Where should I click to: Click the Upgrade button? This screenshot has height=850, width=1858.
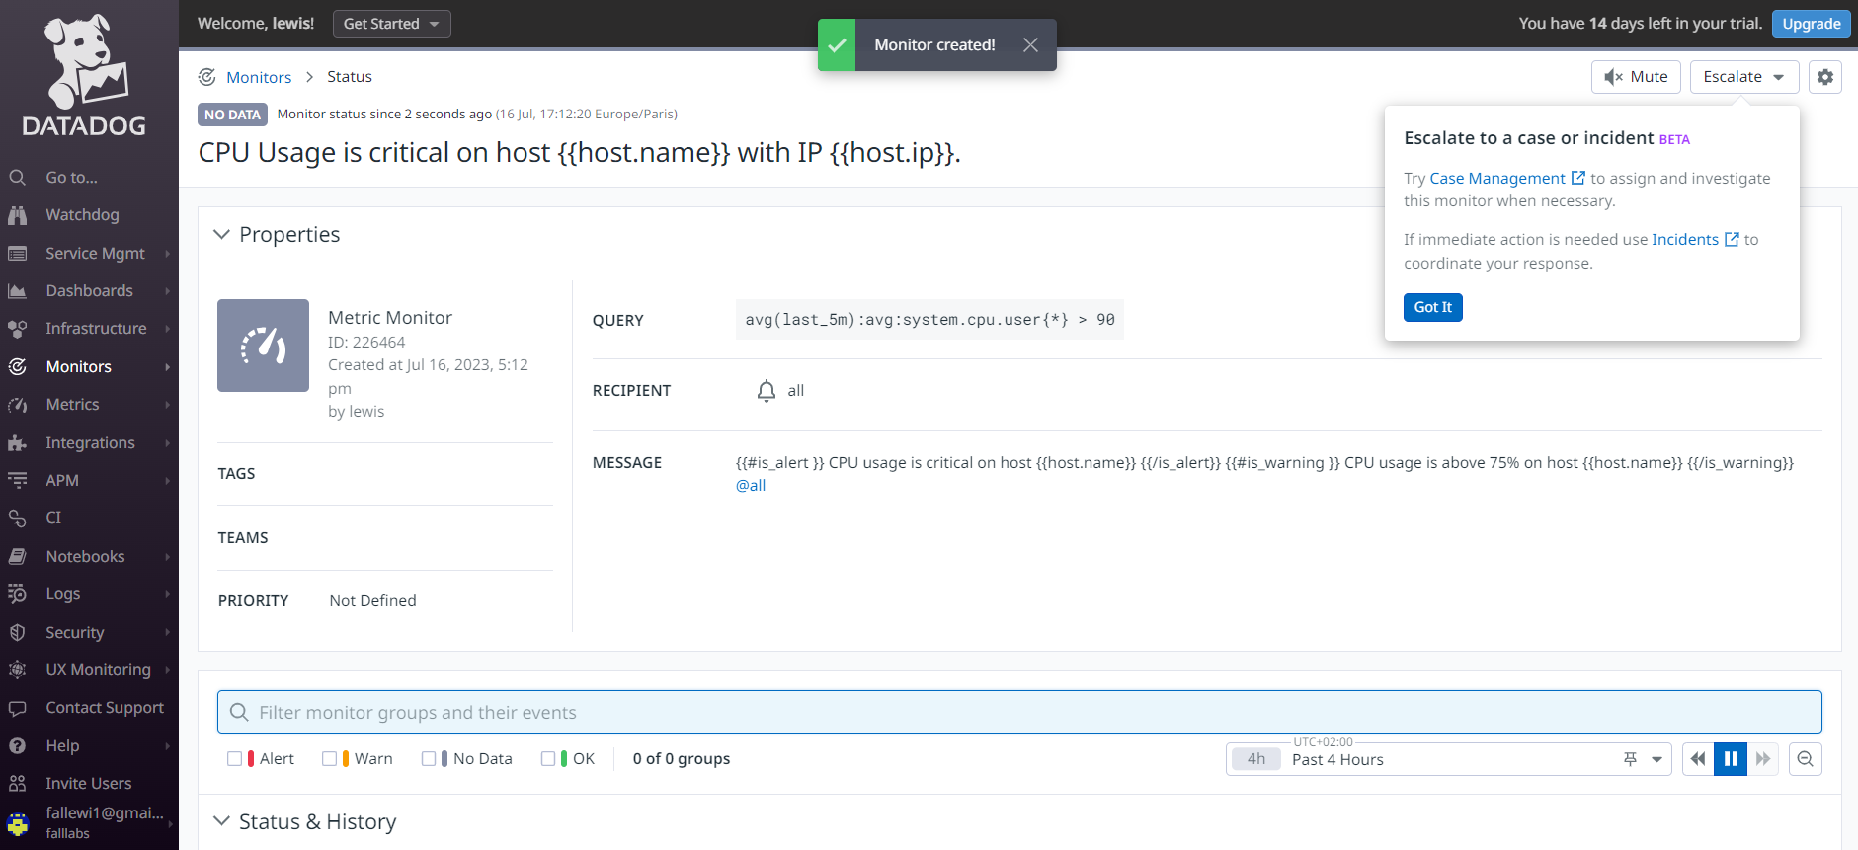point(1811,24)
